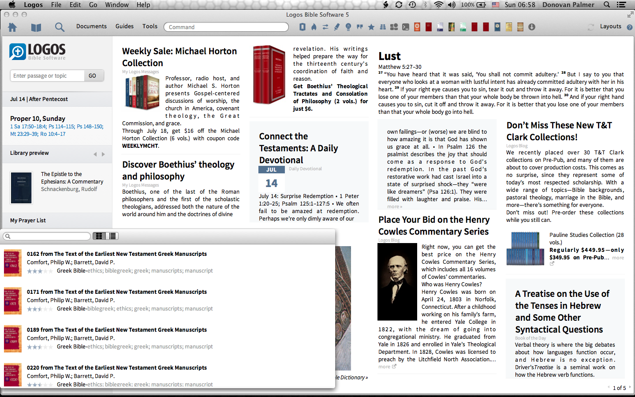Show previous Library preview item
The height and width of the screenshot is (397, 635).
coord(95,154)
